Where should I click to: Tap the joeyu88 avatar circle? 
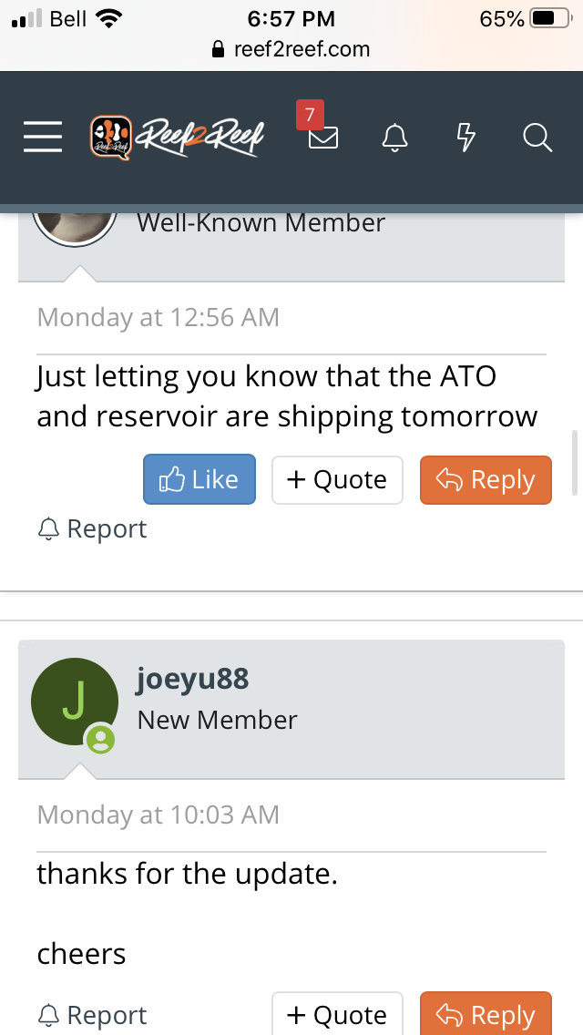(75, 702)
